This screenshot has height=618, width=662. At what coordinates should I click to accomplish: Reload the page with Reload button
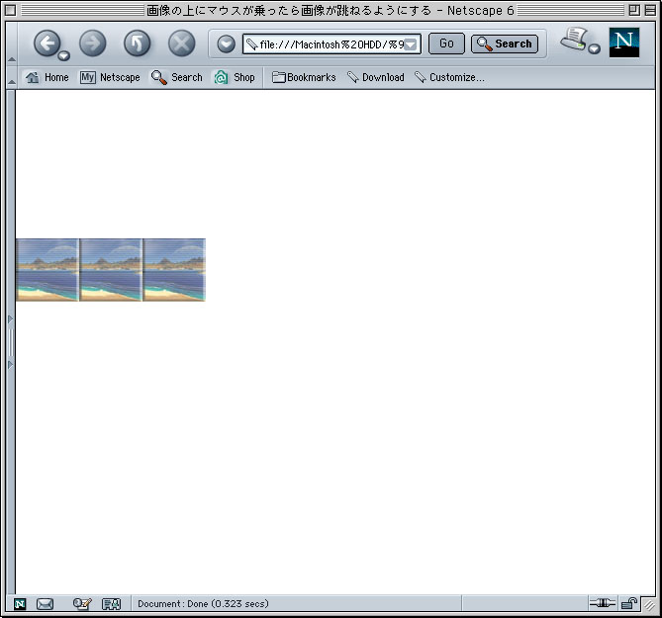coord(137,44)
